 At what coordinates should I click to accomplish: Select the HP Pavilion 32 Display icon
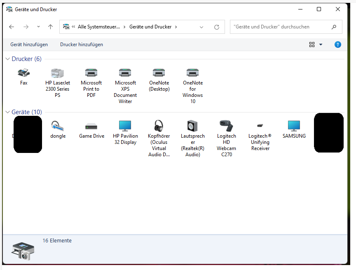point(125,126)
